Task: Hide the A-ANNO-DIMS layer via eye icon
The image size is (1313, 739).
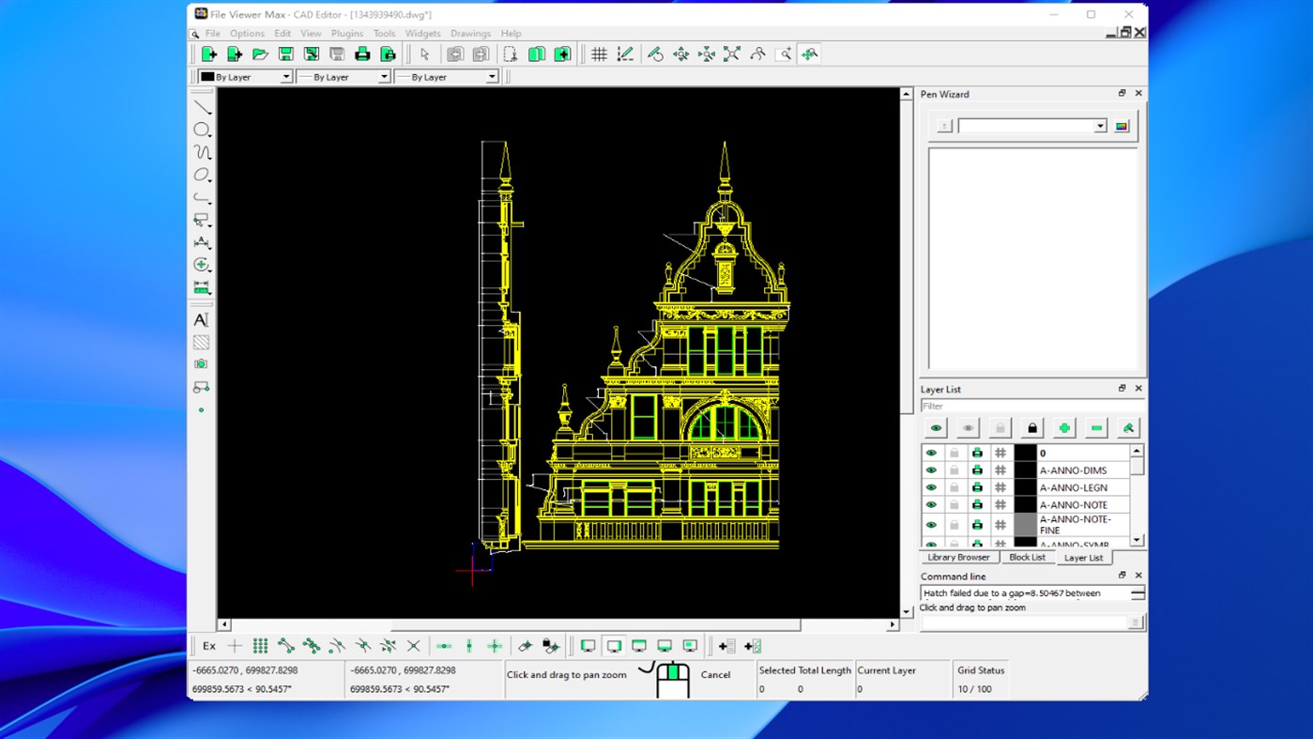Action: point(931,470)
